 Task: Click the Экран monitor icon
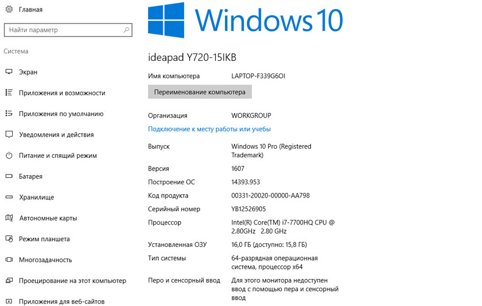click(x=9, y=72)
